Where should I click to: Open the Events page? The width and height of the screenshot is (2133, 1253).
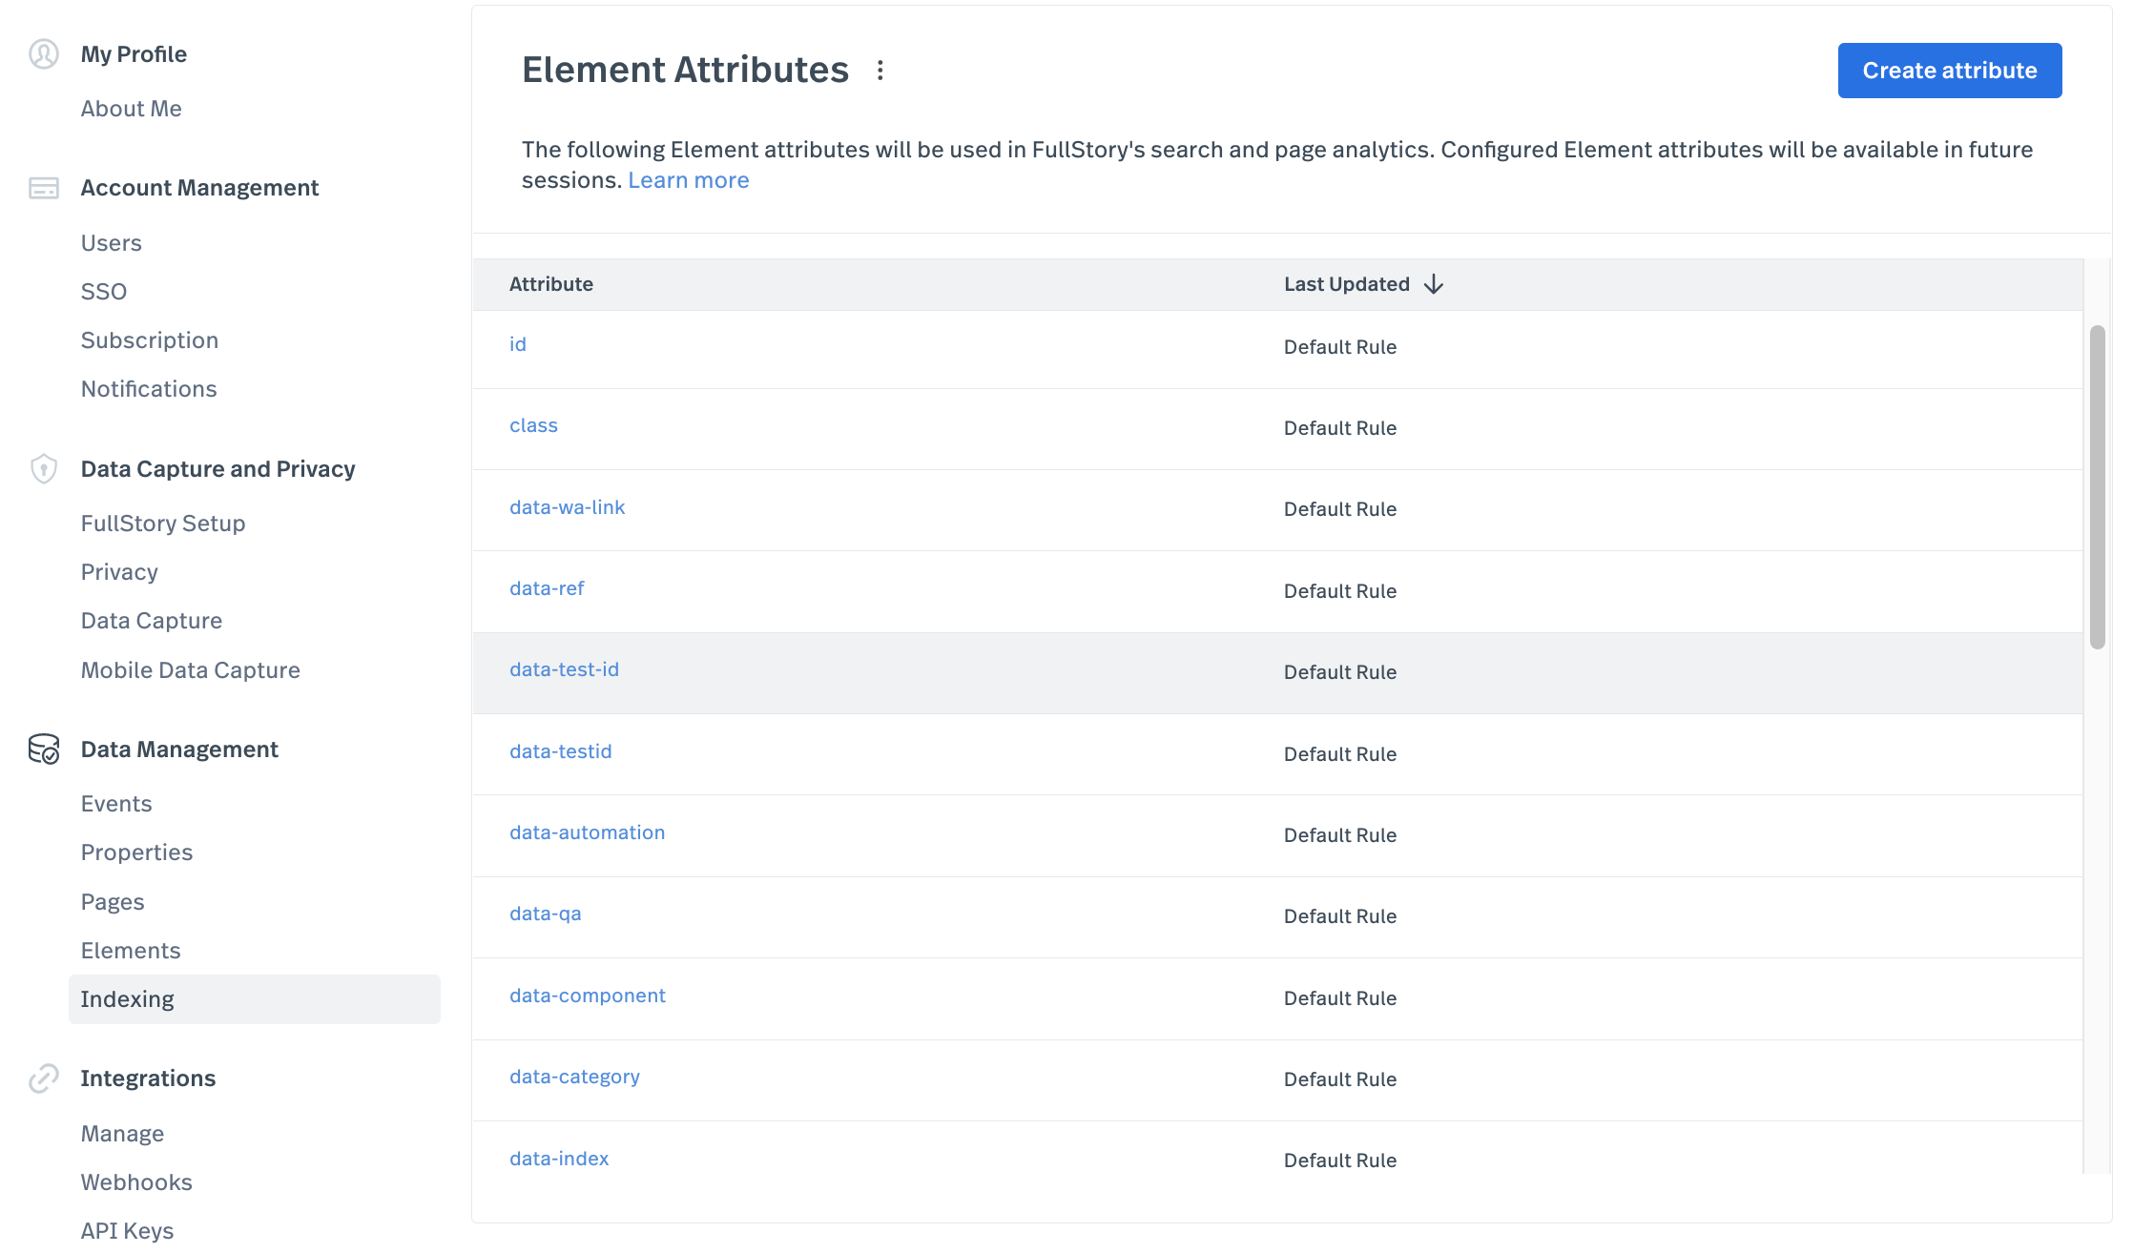116,804
